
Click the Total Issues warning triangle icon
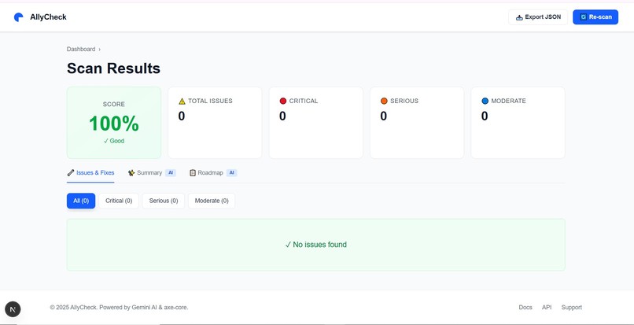[182, 102]
